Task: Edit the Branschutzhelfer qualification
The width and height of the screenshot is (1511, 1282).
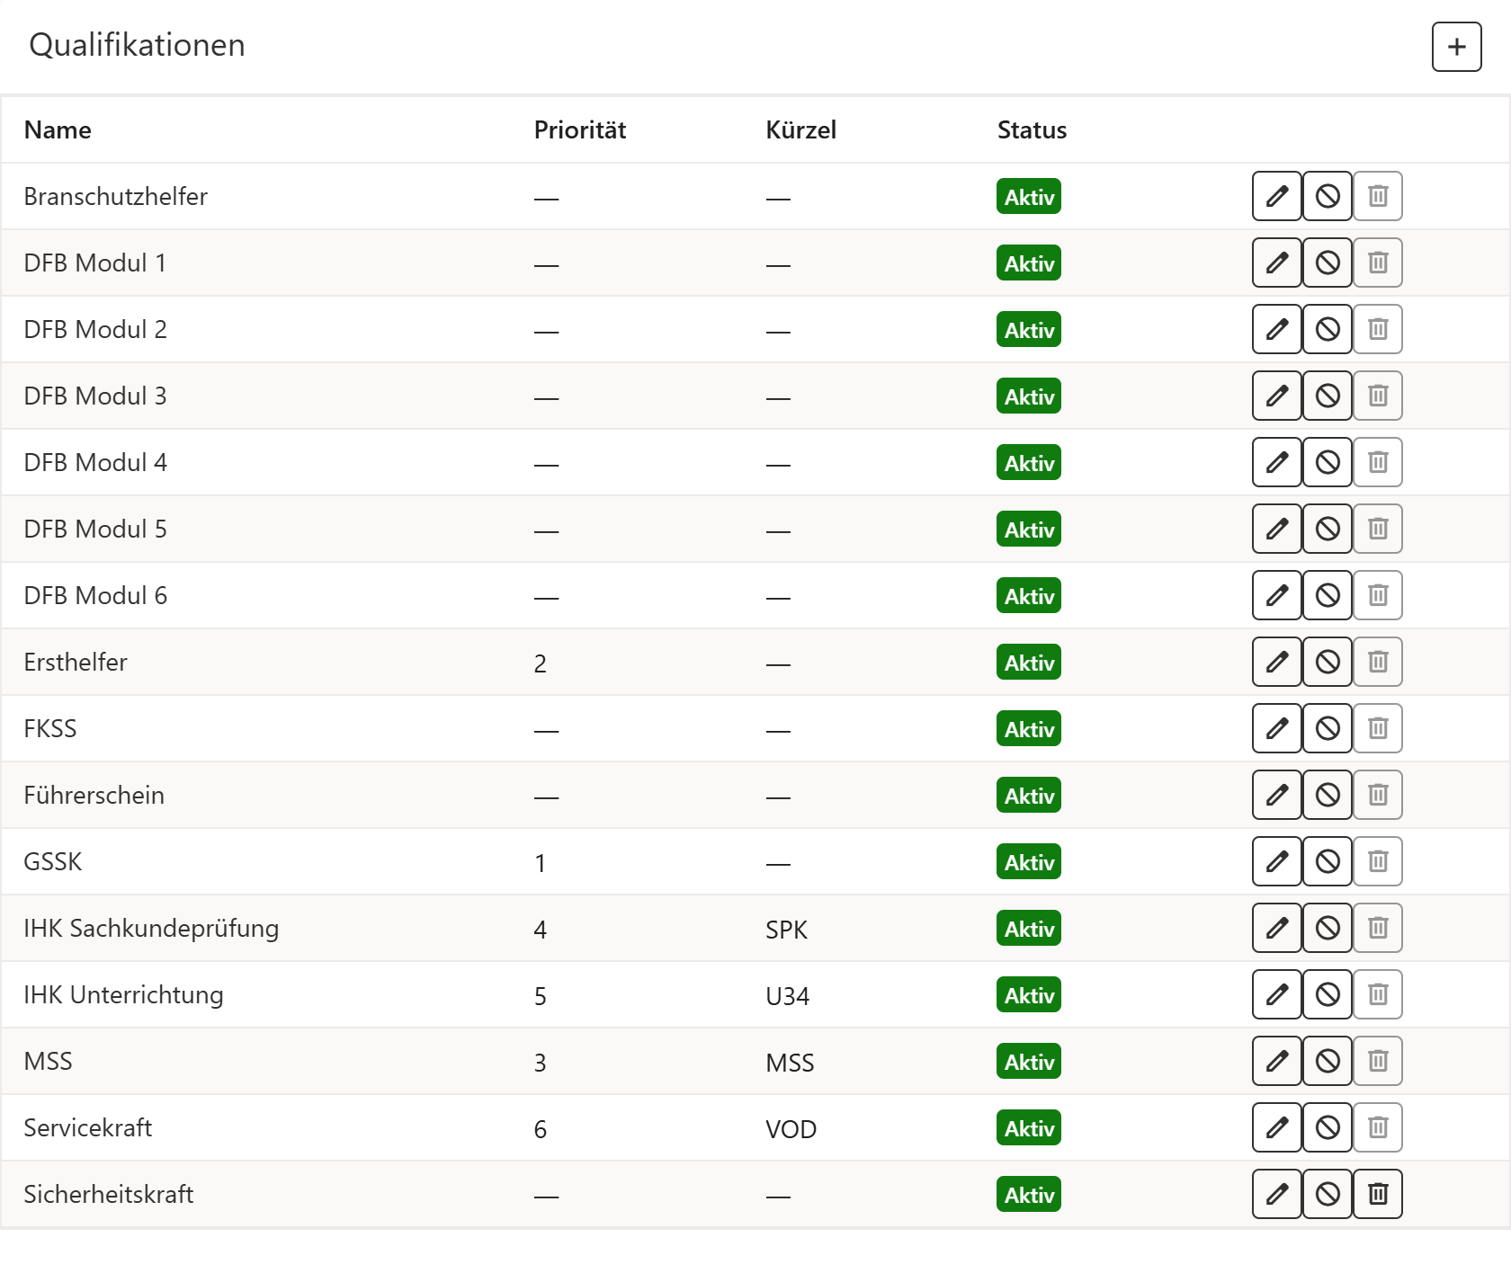Action: point(1276,196)
